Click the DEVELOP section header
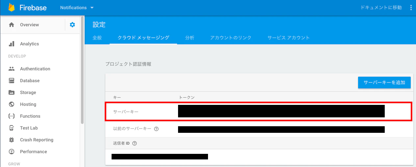The image size is (416, 167). coord(17,56)
